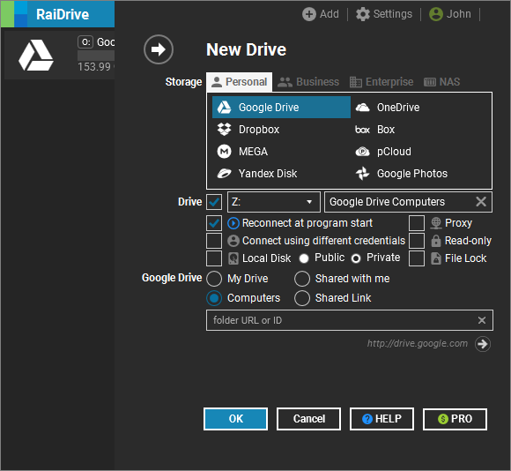Switch to NAS storage tab
The height and width of the screenshot is (471, 511).
[442, 82]
